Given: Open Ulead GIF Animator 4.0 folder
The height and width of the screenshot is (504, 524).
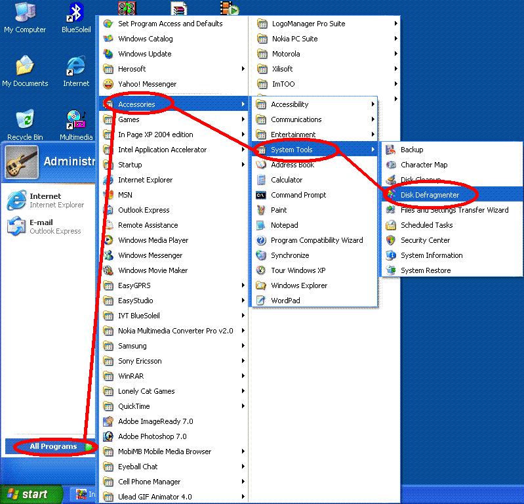Looking at the screenshot, I should 173,497.
